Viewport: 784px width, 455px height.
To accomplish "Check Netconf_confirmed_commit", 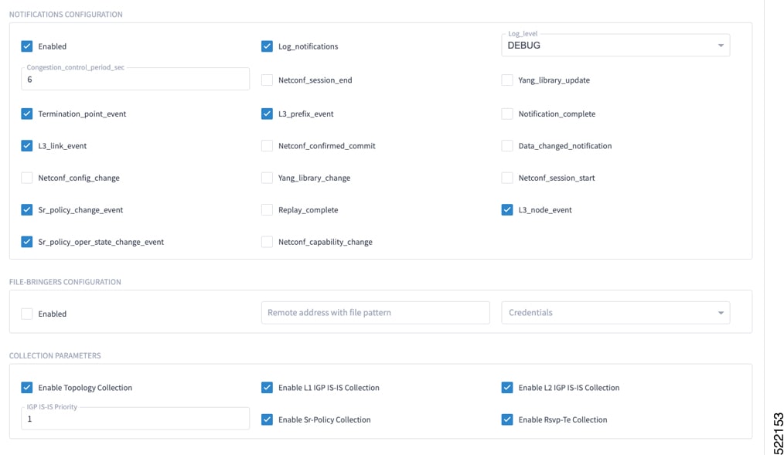I will [267, 146].
